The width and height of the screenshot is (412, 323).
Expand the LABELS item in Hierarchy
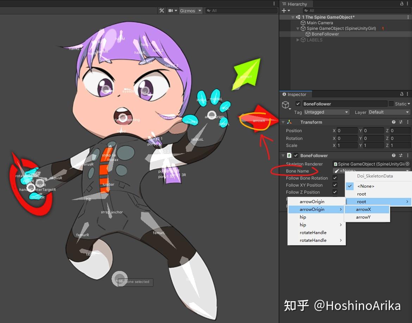coord(298,40)
